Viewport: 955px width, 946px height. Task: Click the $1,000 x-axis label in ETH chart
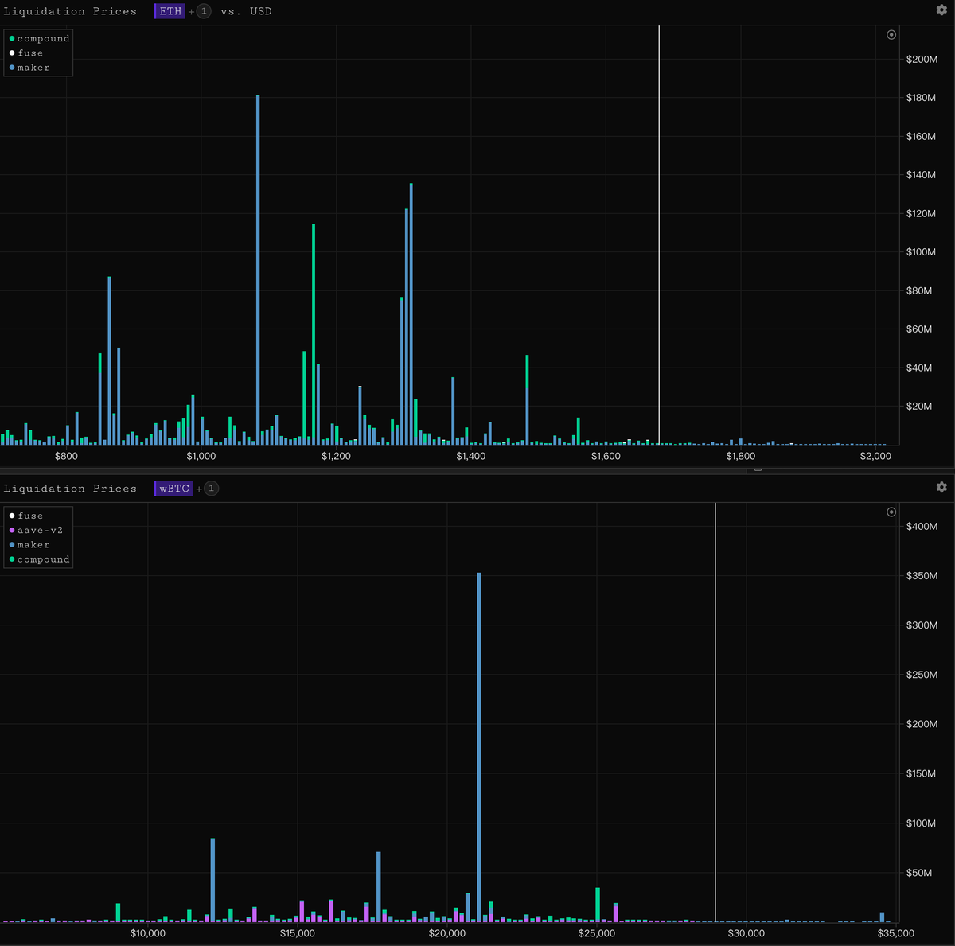pos(201,456)
